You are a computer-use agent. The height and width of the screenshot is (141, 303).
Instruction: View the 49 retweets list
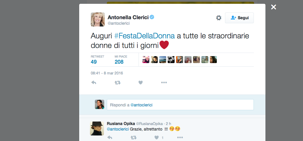(x=94, y=62)
